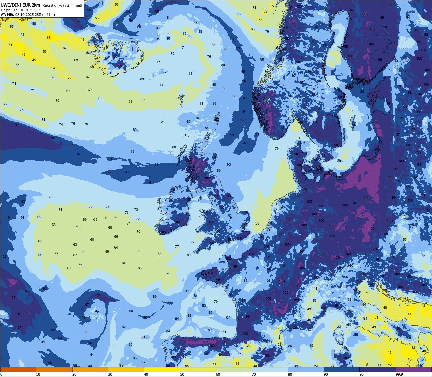Click the "IT: þri. 07. 10. 2025 06Z" line
The height and width of the screenshot is (377, 432).
21,10
